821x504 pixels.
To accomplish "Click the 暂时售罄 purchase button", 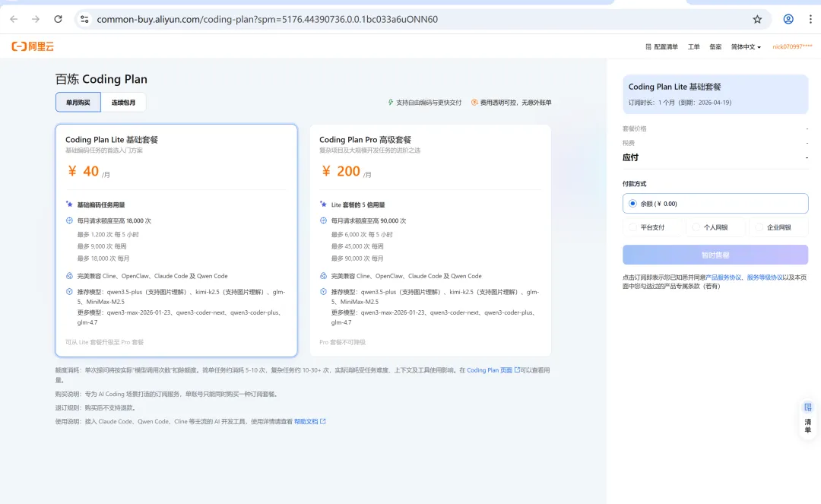I will [715, 255].
